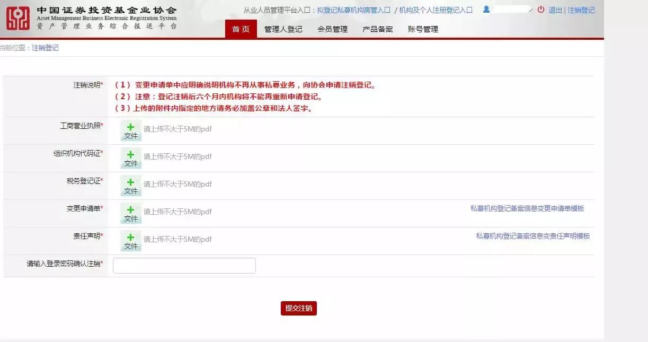This screenshot has height=342, width=648.
Task: Add file for 变更申请单
Action: (x=131, y=213)
